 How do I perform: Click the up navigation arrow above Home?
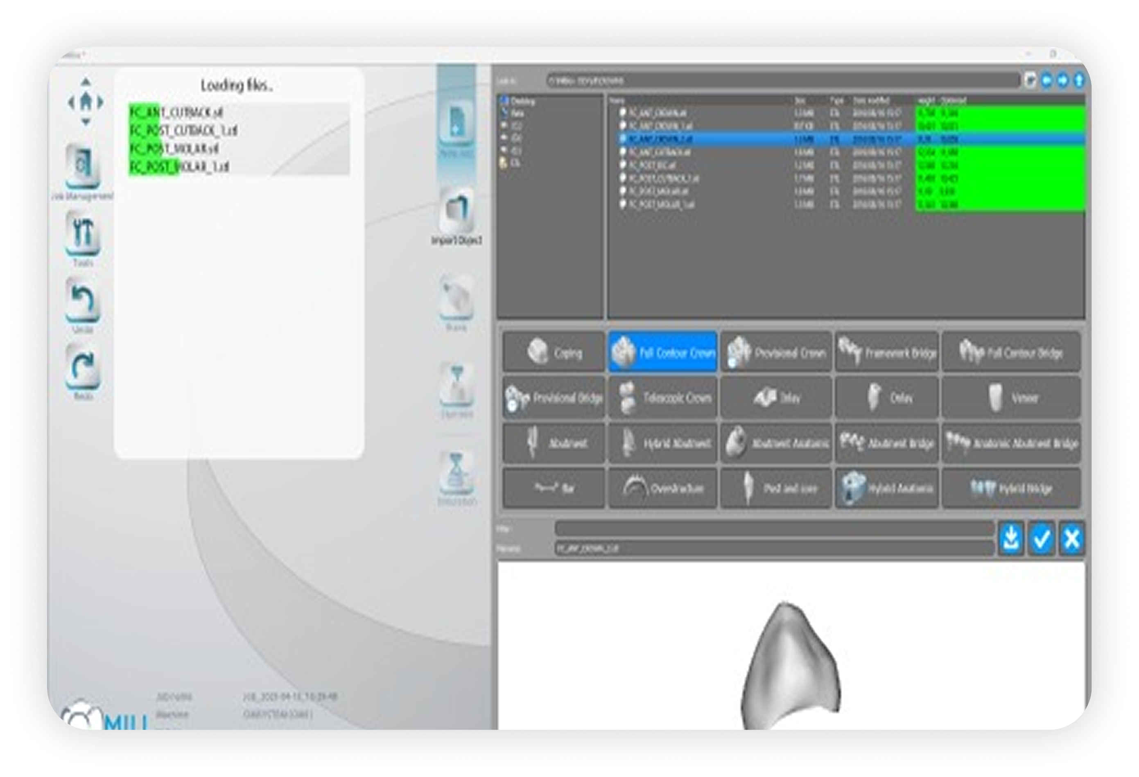pos(86,82)
